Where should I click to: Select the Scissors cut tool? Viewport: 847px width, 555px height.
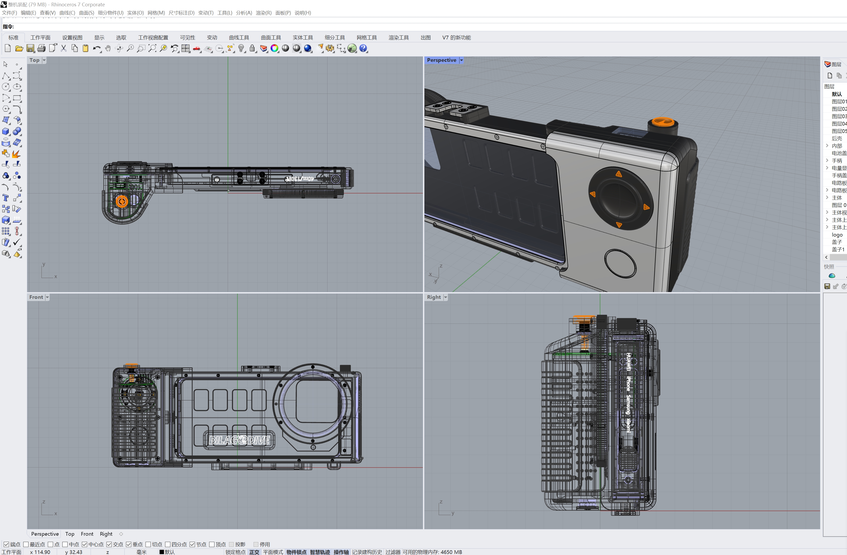point(64,48)
